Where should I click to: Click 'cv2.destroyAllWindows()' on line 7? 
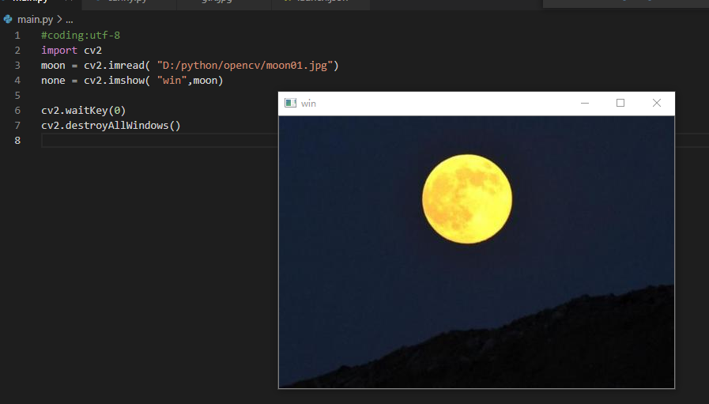tap(111, 126)
